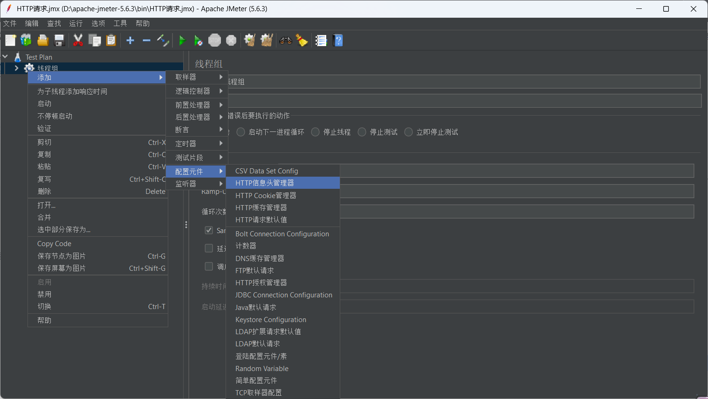
Task: Open the 取样器 submenu
Action: point(197,77)
